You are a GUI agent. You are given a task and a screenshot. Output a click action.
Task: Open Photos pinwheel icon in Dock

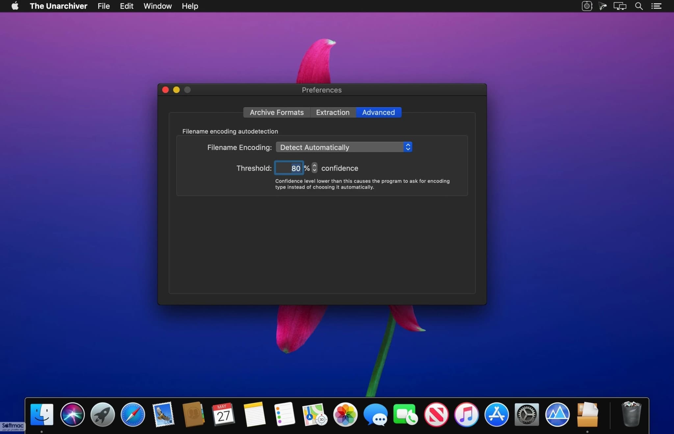click(x=345, y=414)
